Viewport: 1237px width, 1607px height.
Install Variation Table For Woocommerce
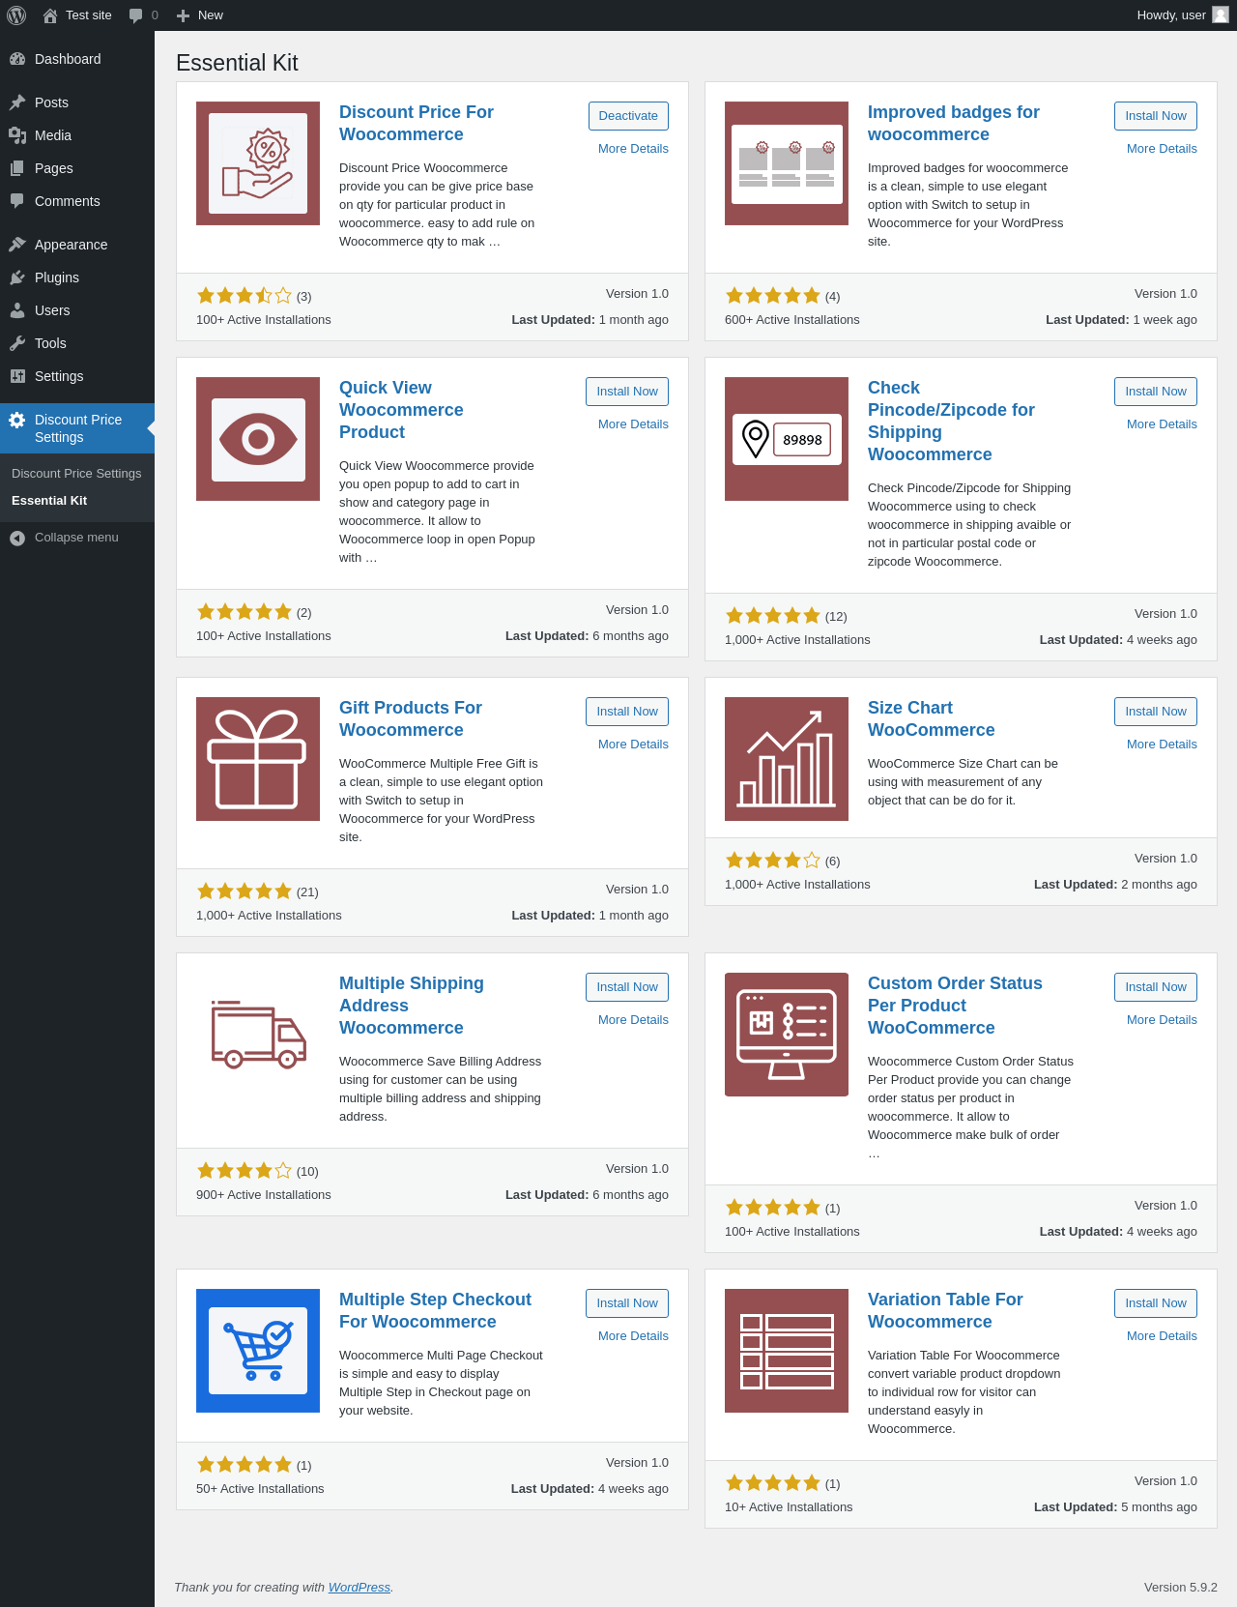click(1156, 1303)
